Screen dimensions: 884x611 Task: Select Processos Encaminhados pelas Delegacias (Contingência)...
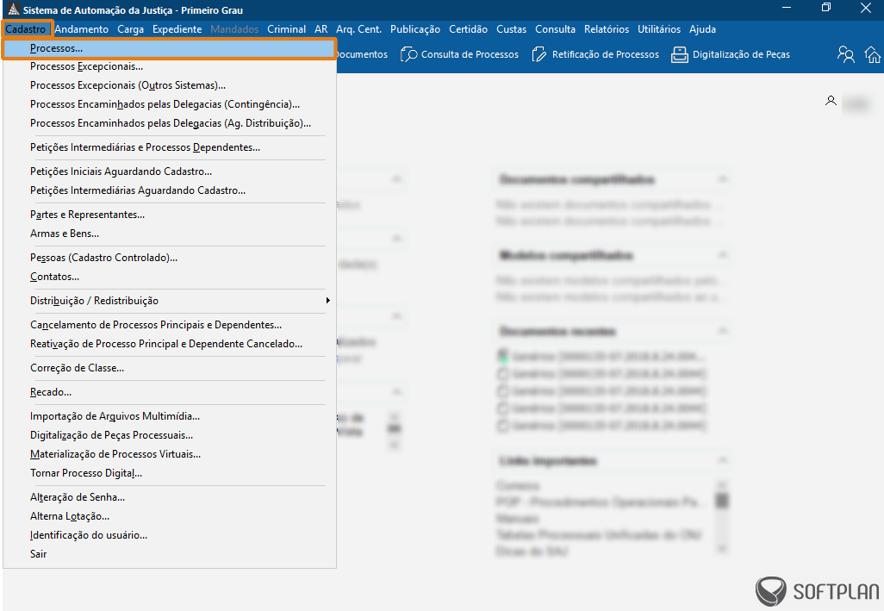coord(169,104)
